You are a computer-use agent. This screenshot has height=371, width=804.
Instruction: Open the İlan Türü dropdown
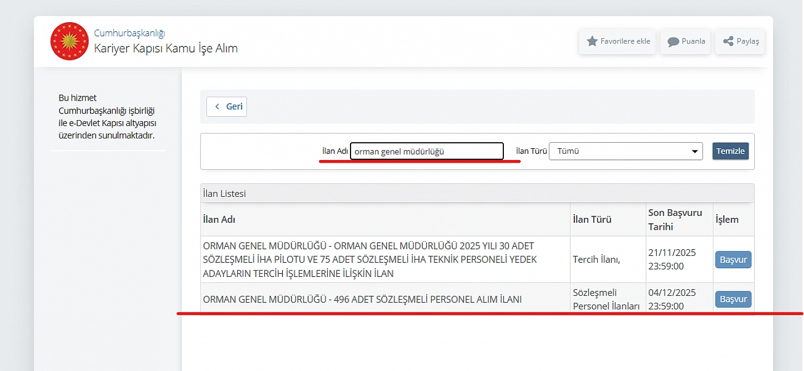(x=625, y=151)
